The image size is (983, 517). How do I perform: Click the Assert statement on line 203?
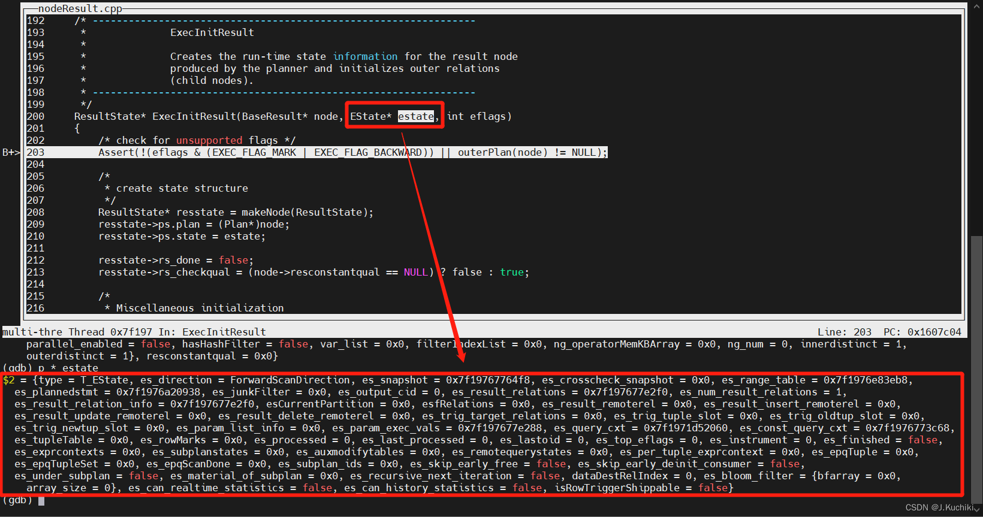pos(352,152)
